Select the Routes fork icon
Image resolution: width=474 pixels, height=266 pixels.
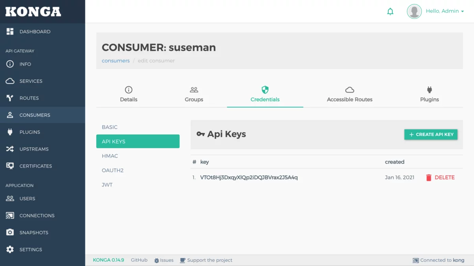[10, 98]
